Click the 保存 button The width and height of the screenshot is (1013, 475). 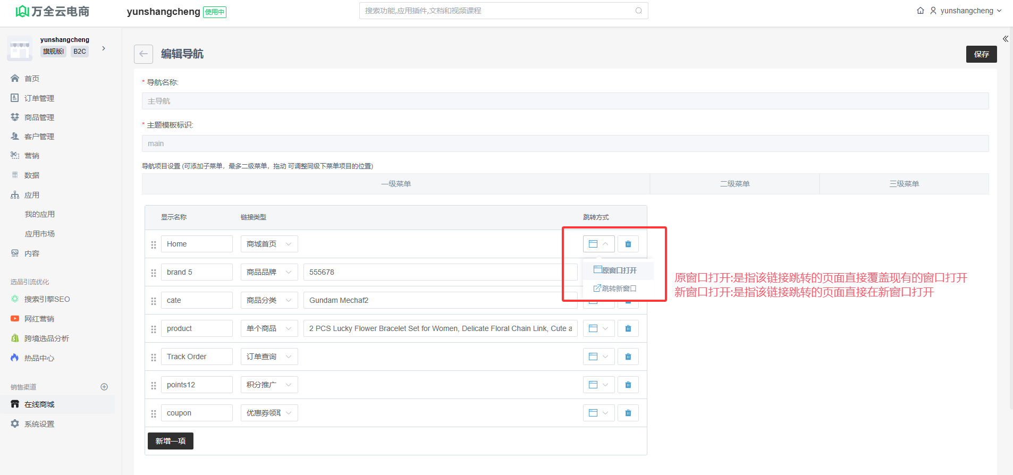[981, 54]
